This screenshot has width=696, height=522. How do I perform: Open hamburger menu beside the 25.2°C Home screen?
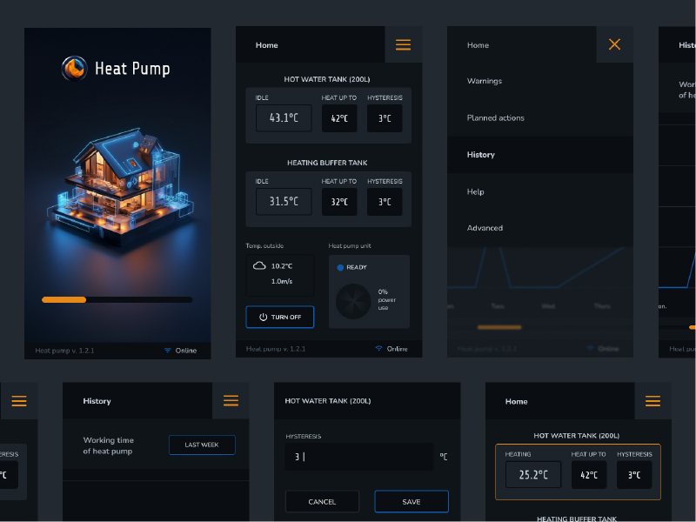click(x=652, y=401)
